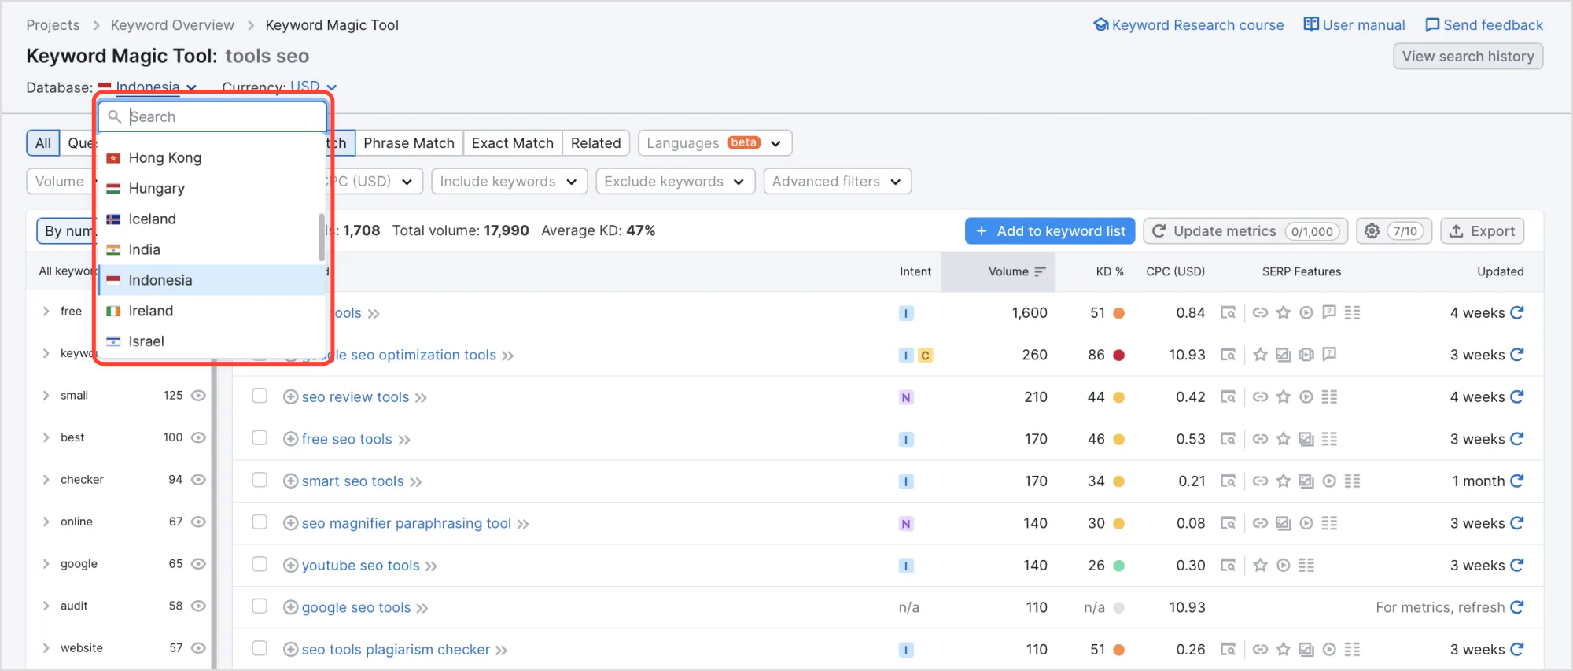Pick Israel from the database list
The height and width of the screenshot is (671, 1573).
tap(212, 342)
